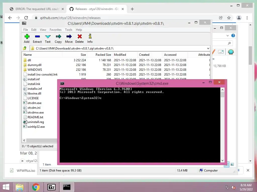Close the Releases winevdm GitHub tab
The height and width of the screenshot is (192, 257).
(122, 9)
